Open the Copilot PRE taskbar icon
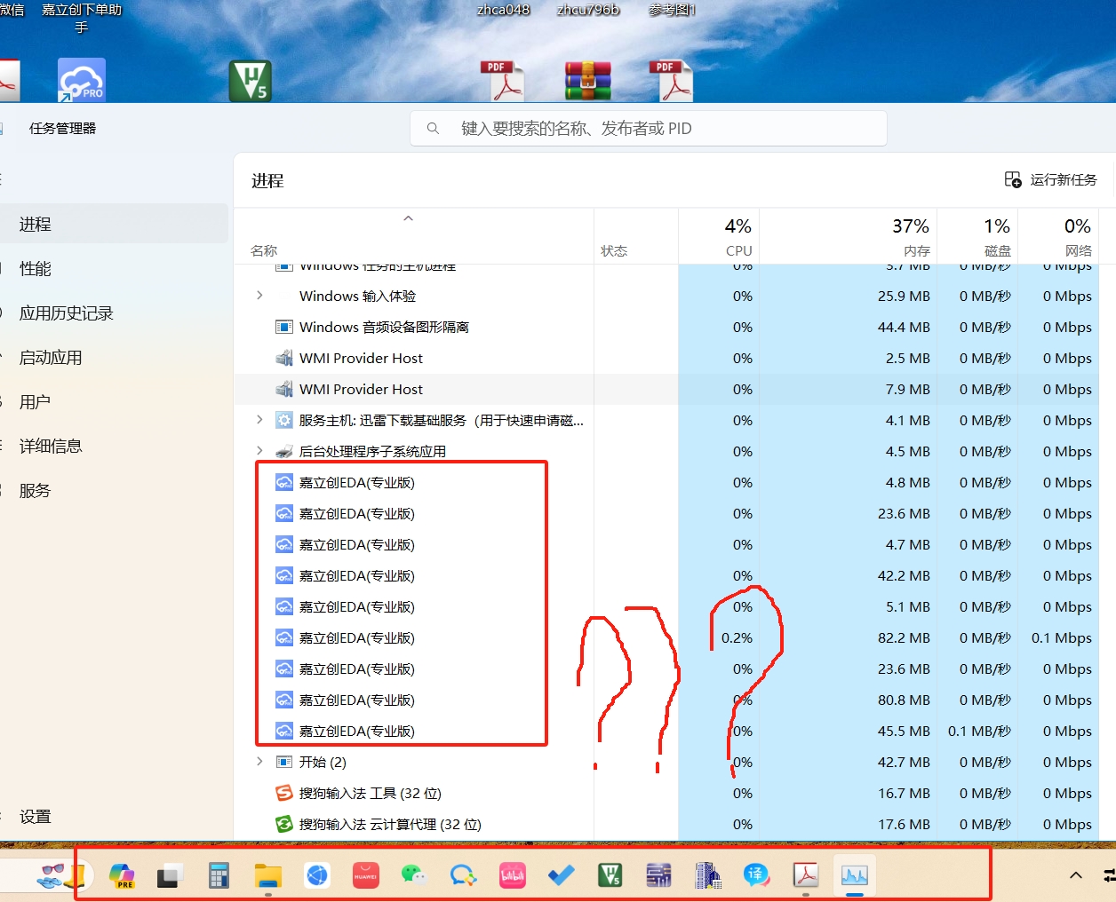The image size is (1116, 902). (x=122, y=876)
